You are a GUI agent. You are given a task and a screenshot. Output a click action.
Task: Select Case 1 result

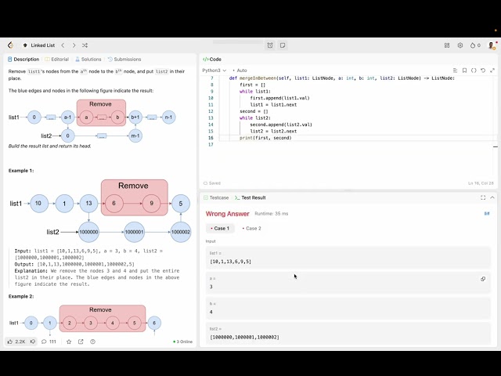(x=219, y=228)
